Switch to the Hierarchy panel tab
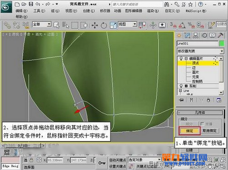 click(196, 36)
